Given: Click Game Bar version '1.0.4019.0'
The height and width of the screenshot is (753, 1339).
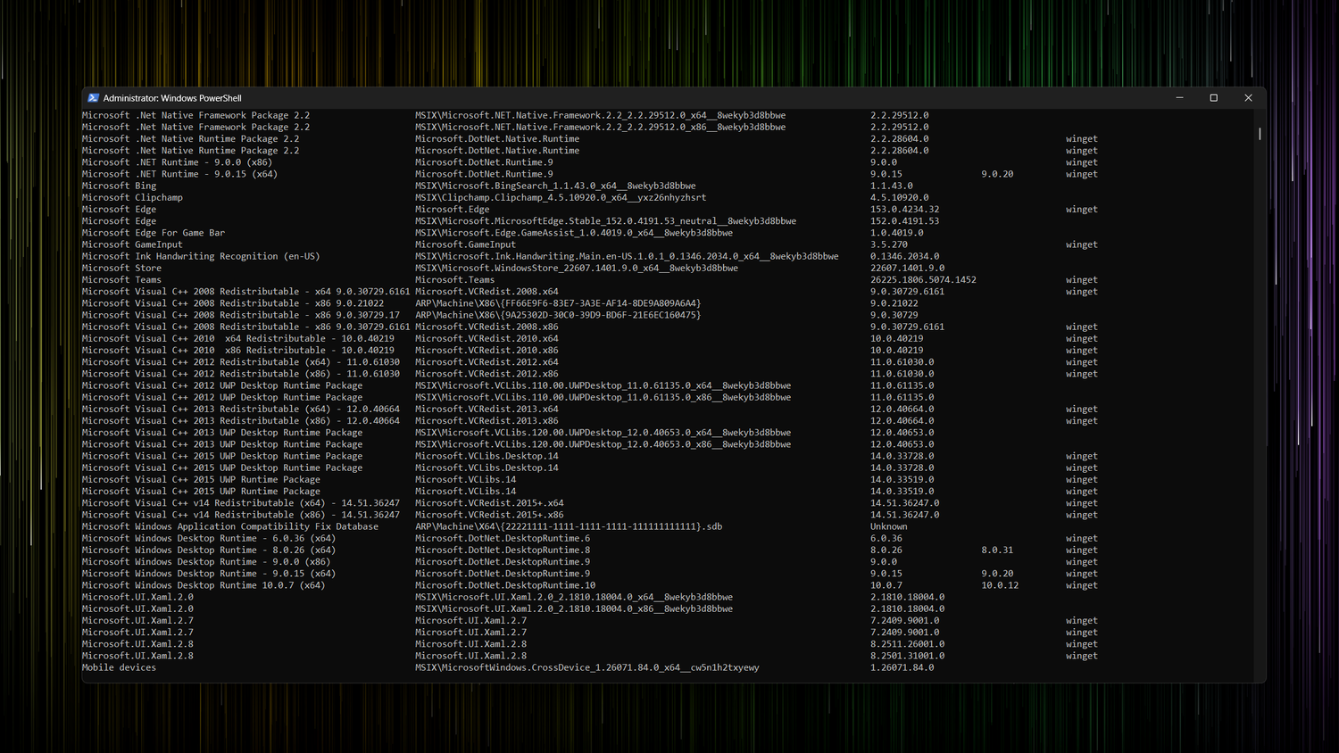Looking at the screenshot, I should pos(896,233).
